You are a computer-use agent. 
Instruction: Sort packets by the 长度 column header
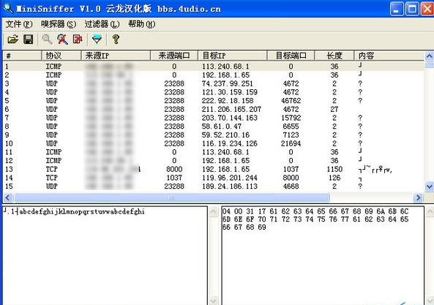click(x=334, y=56)
